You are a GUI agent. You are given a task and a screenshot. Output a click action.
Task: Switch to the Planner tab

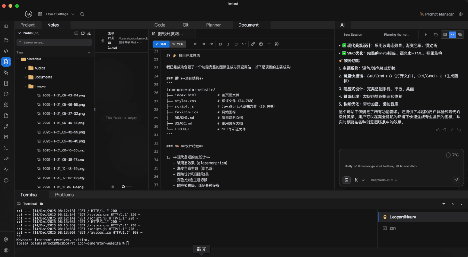[213, 25]
